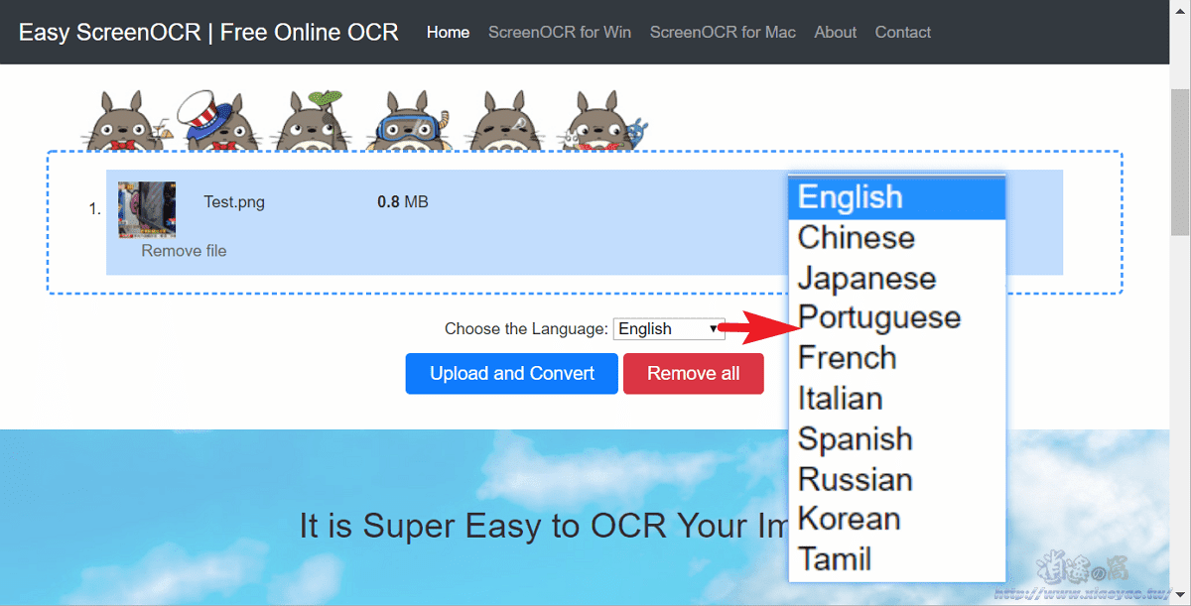Click the Upload and Convert button
The height and width of the screenshot is (606, 1191).
(x=512, y=374)
